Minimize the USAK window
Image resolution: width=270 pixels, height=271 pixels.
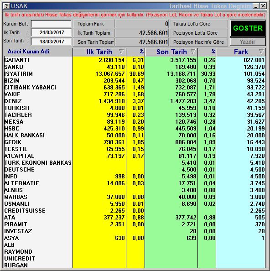pyautogui.click(x=256, y=6)
